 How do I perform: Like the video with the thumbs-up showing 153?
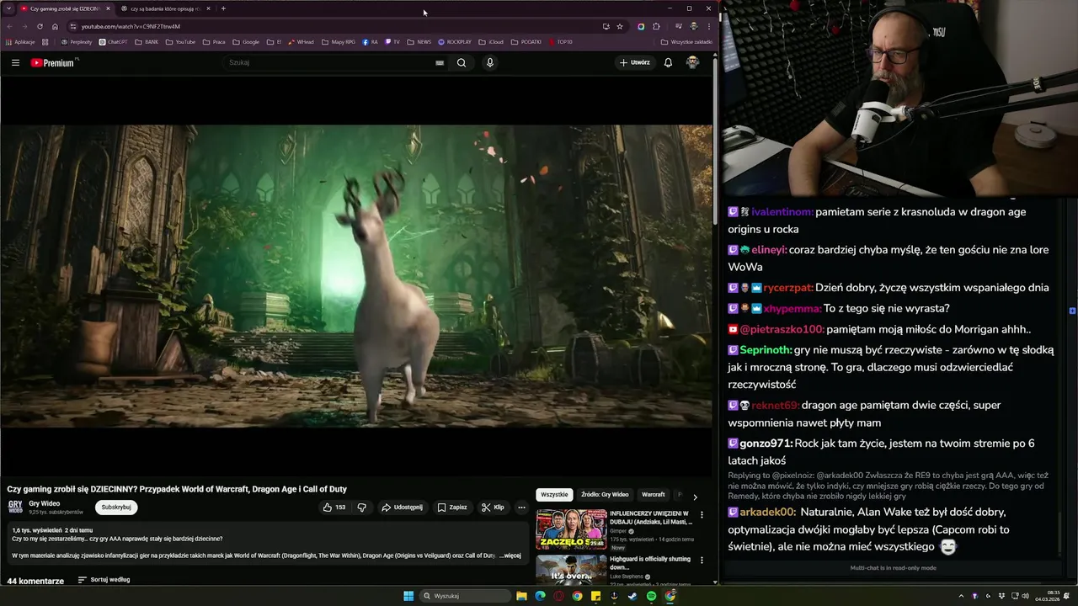click(334, 508)
